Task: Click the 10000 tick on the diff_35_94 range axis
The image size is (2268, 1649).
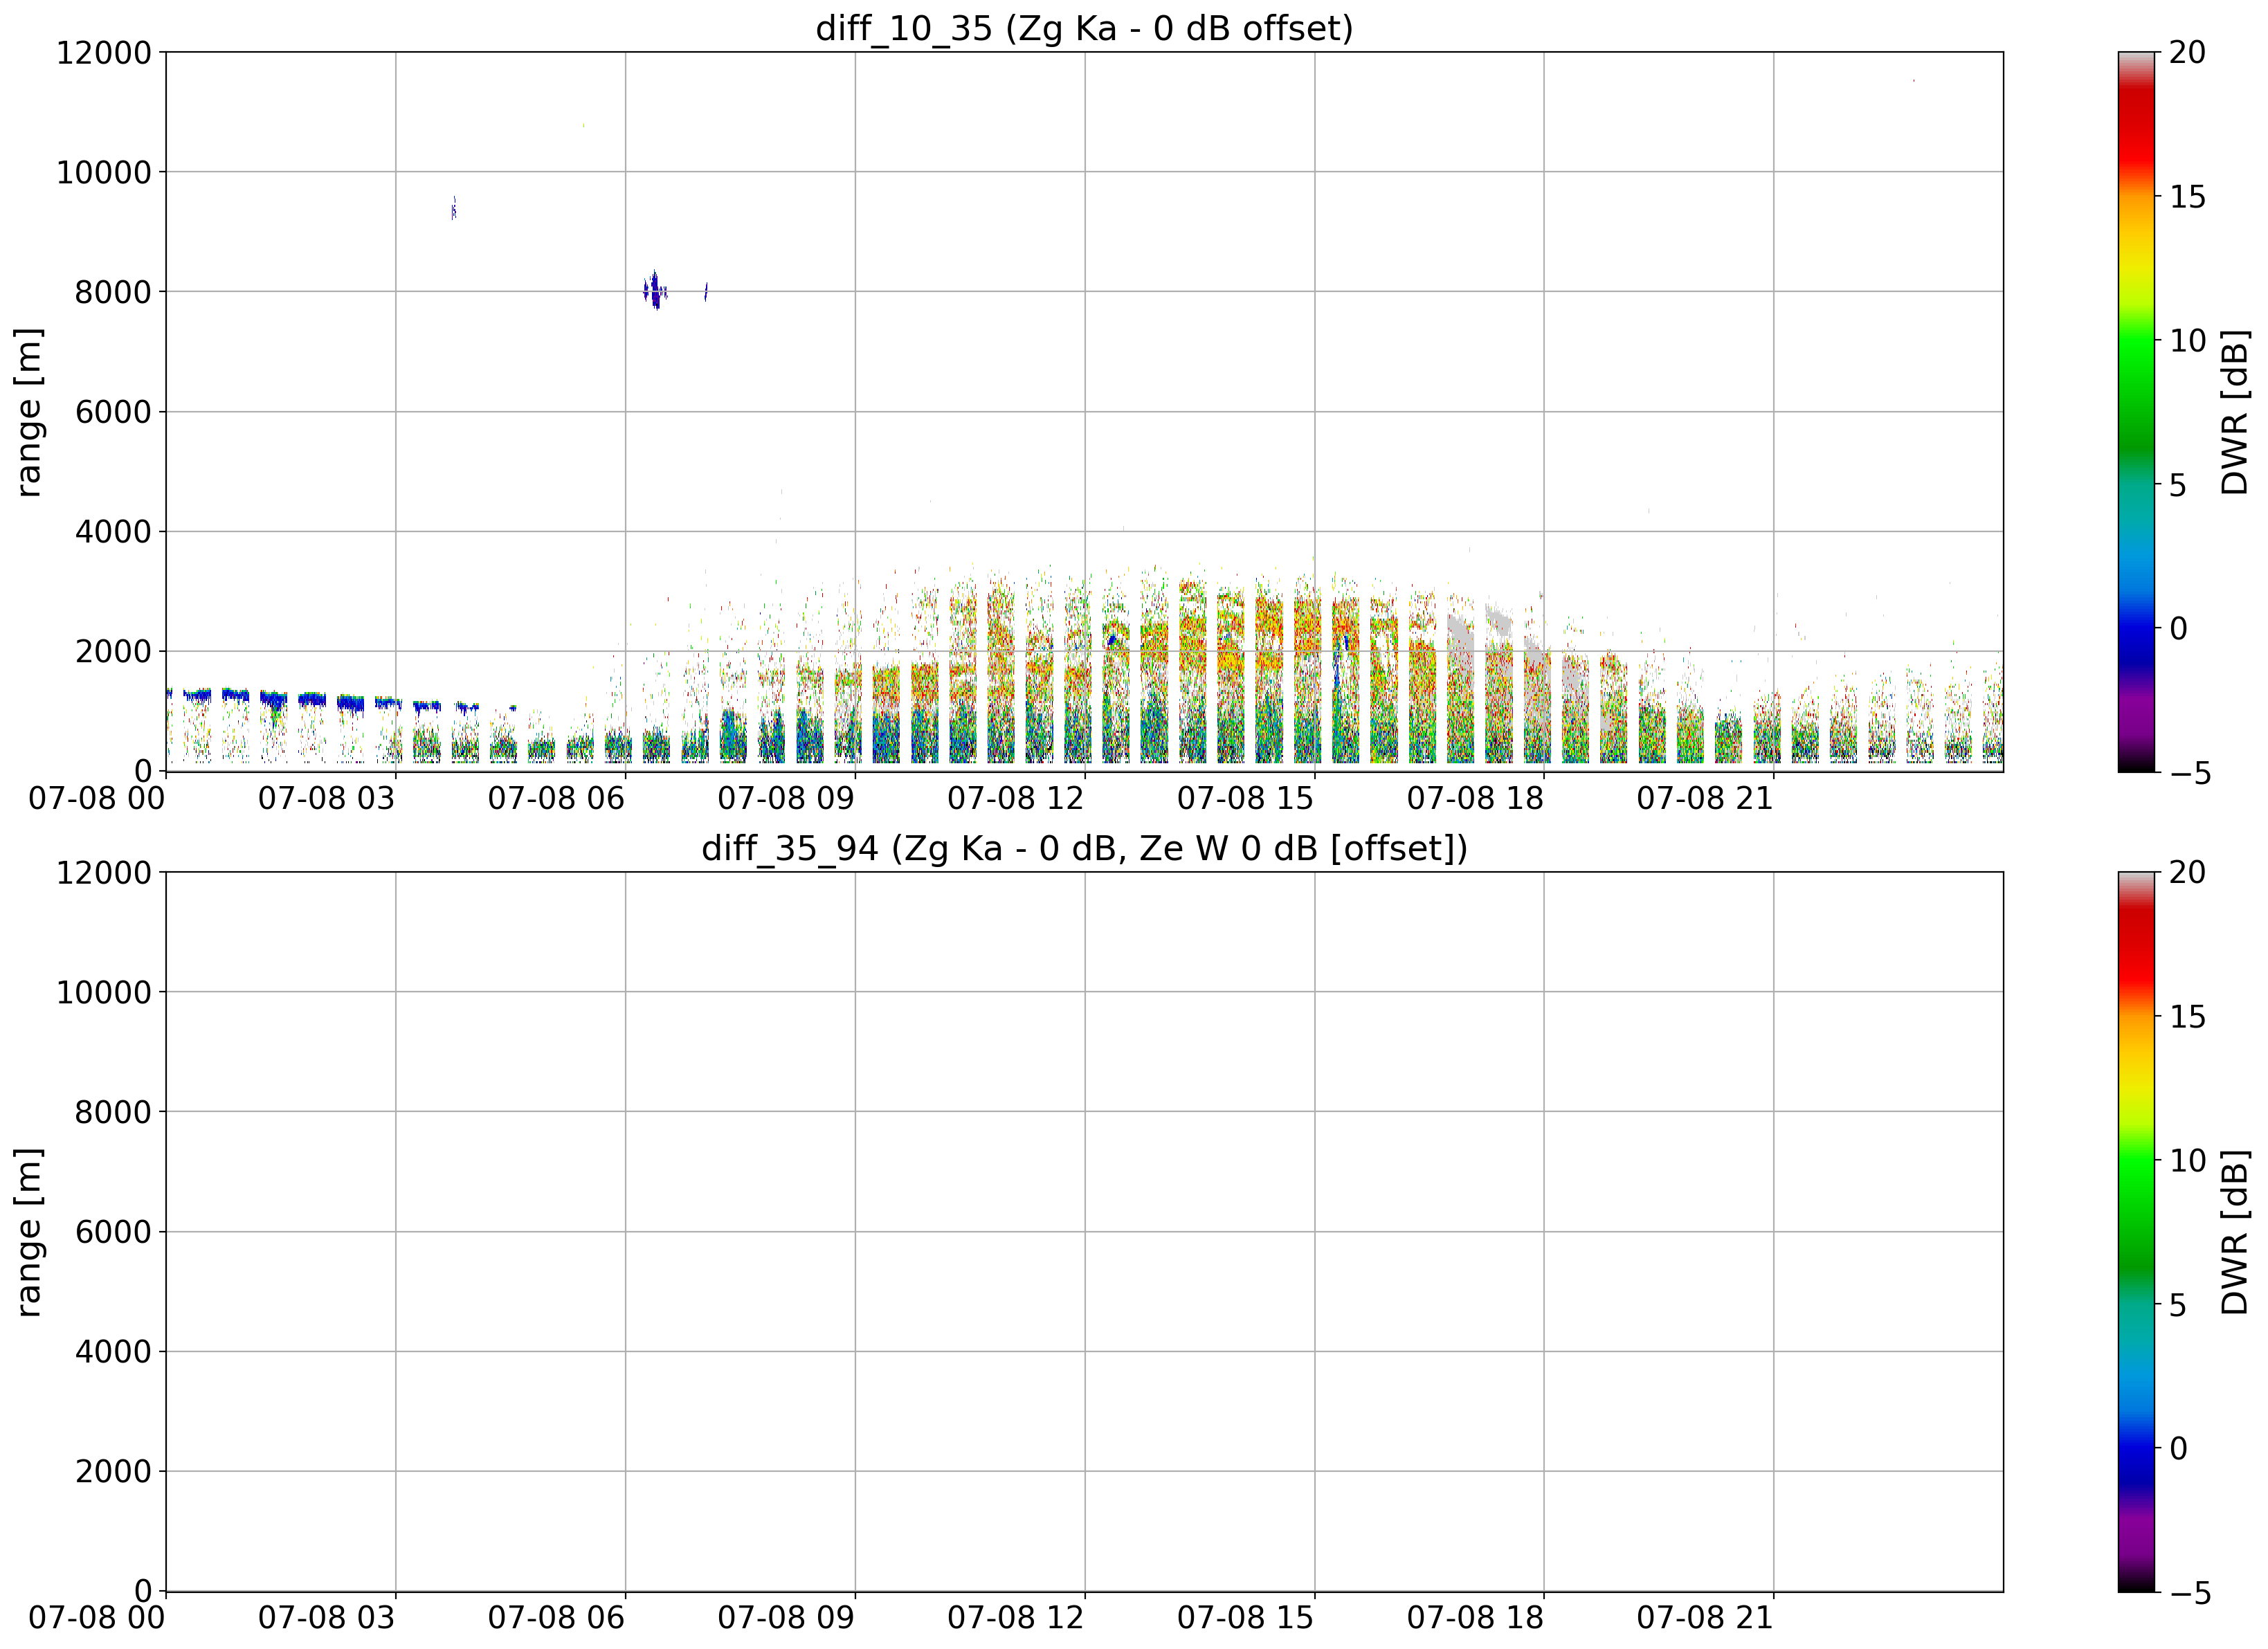Action: 103,993
